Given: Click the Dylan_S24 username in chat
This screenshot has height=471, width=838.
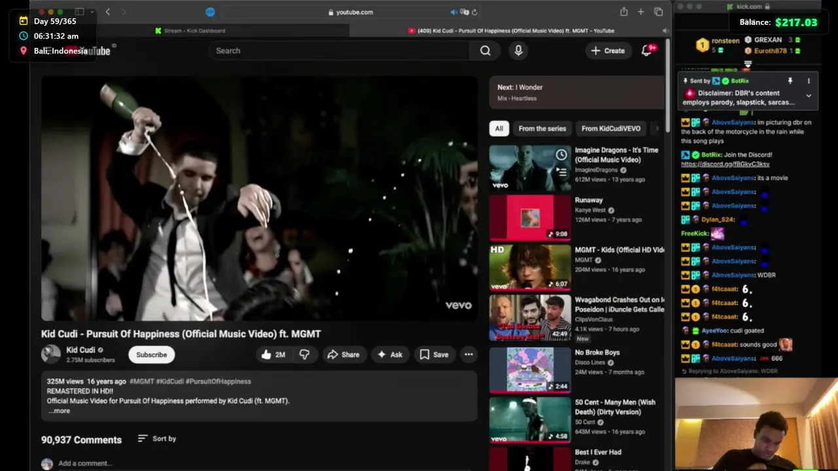Looking at the screenshot, I should [x=716, y=220].
